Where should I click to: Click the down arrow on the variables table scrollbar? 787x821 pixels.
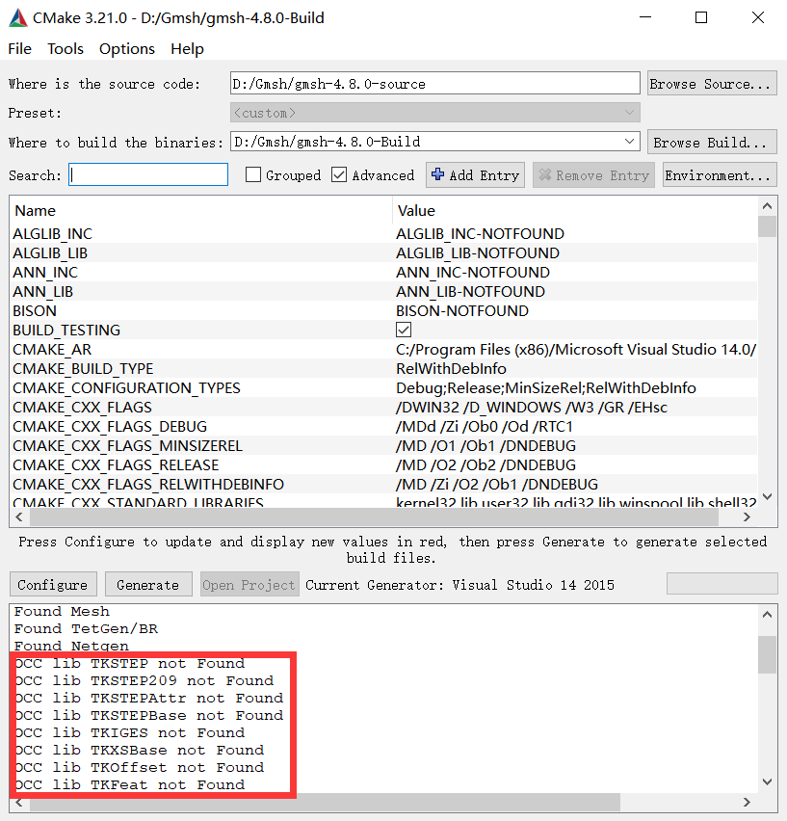click(x=768, y=496)
